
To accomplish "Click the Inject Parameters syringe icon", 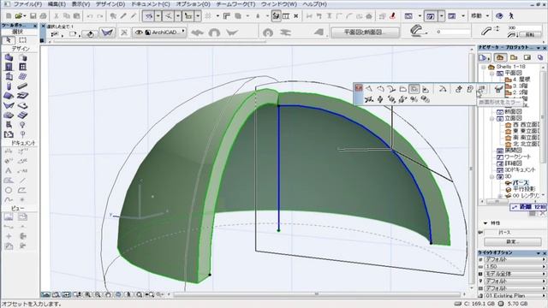I will coord(134,16).
